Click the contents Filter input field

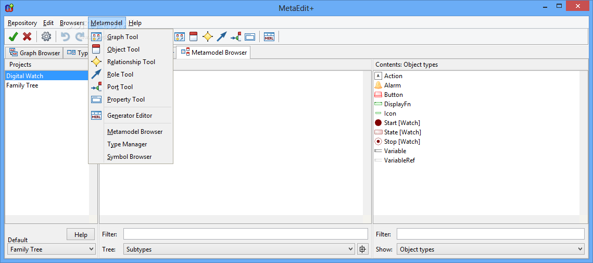click(490, 234)
